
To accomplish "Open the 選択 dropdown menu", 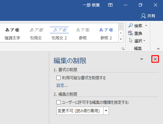I will 137,41.
